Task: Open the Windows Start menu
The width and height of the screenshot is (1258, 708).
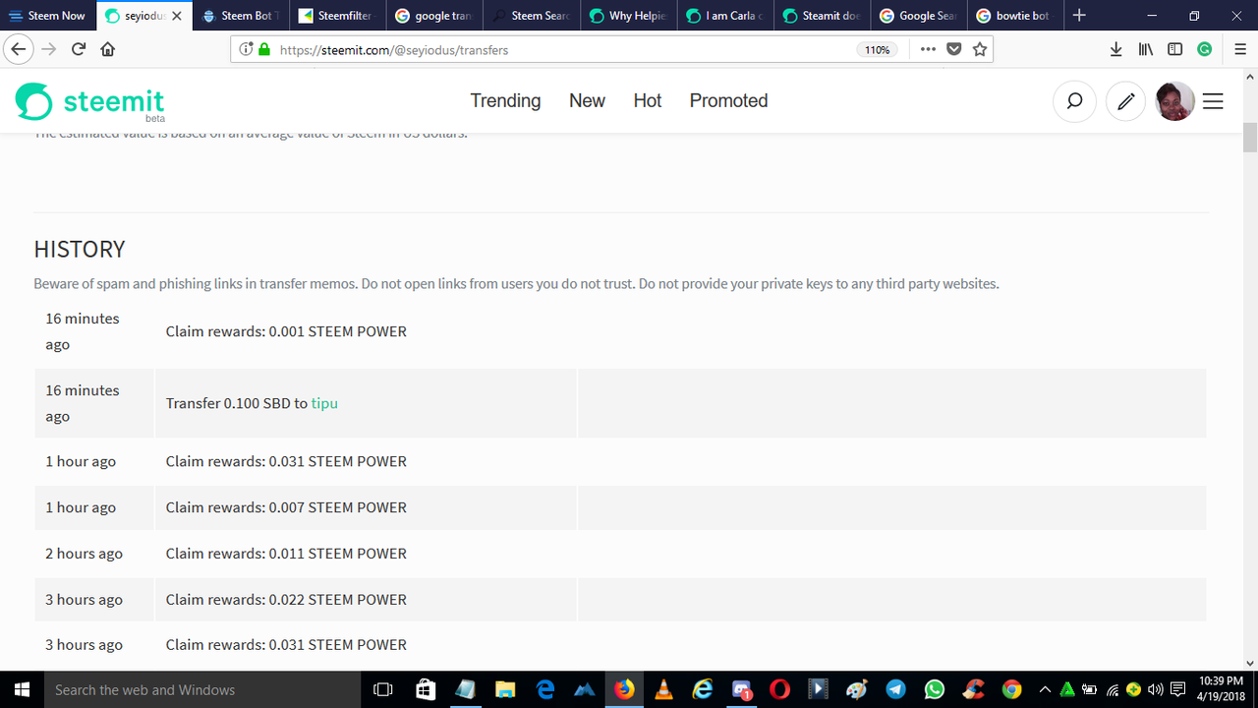Action: tap(21, 689)
